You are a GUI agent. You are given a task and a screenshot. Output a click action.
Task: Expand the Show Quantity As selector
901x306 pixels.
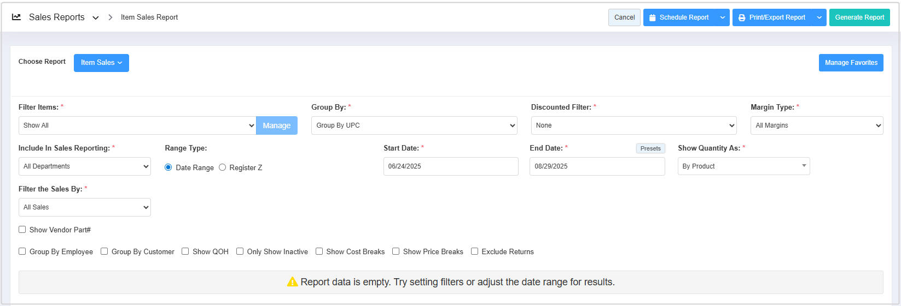pyautogui.click(x=743, y=166)
